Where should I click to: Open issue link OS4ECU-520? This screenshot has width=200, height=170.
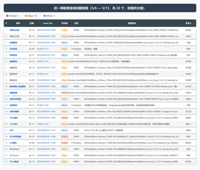(43, 105)
